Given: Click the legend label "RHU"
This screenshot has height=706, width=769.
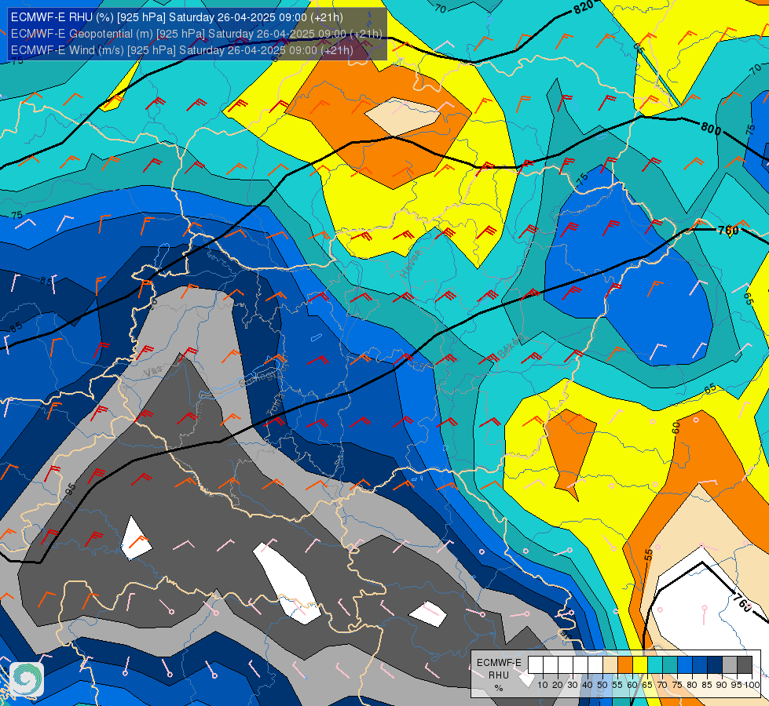Looking at the screenshot, I should click(499, 675).
